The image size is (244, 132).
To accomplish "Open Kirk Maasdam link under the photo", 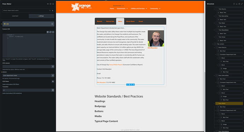I will [153, 48].
